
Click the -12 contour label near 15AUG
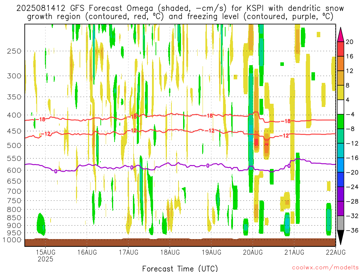(x=46, y=134)
